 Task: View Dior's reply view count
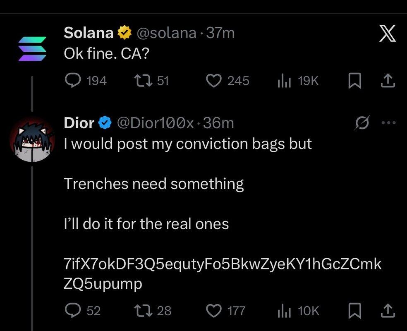tap(283, 310)
